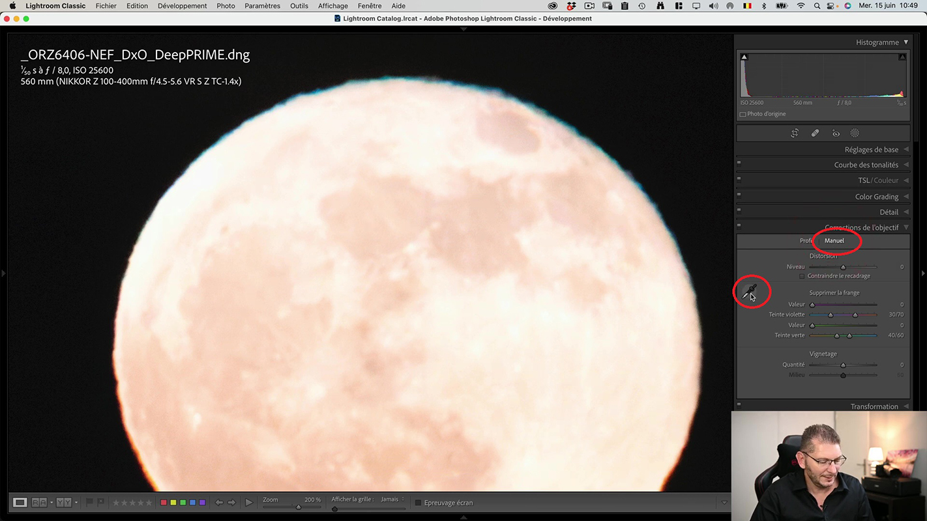Screen dimensions: 927x521
Task: Switch to the Manuel tab
Action: tap(834, 241)
